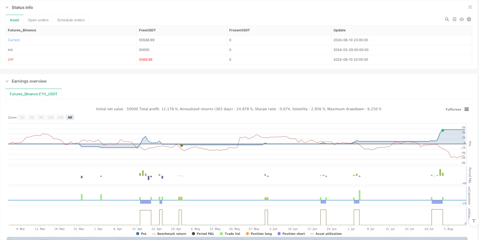Open the chart hamburger menu beside FullScreen
Screen dimensions: 479x240
[466, 109]
